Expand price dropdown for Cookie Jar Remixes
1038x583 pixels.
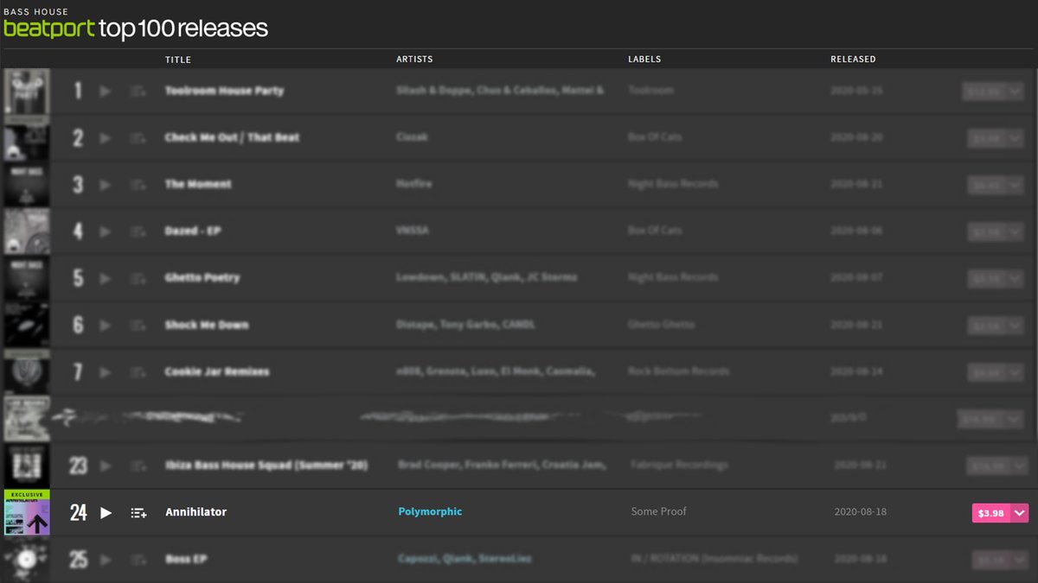1016,373
